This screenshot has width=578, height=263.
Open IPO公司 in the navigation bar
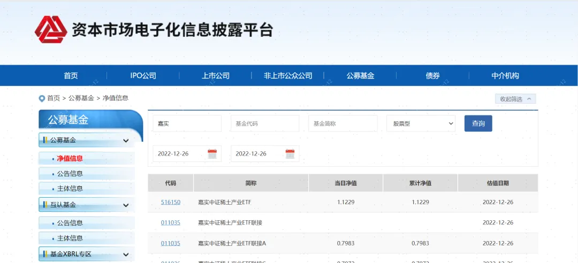coord(143,75)
